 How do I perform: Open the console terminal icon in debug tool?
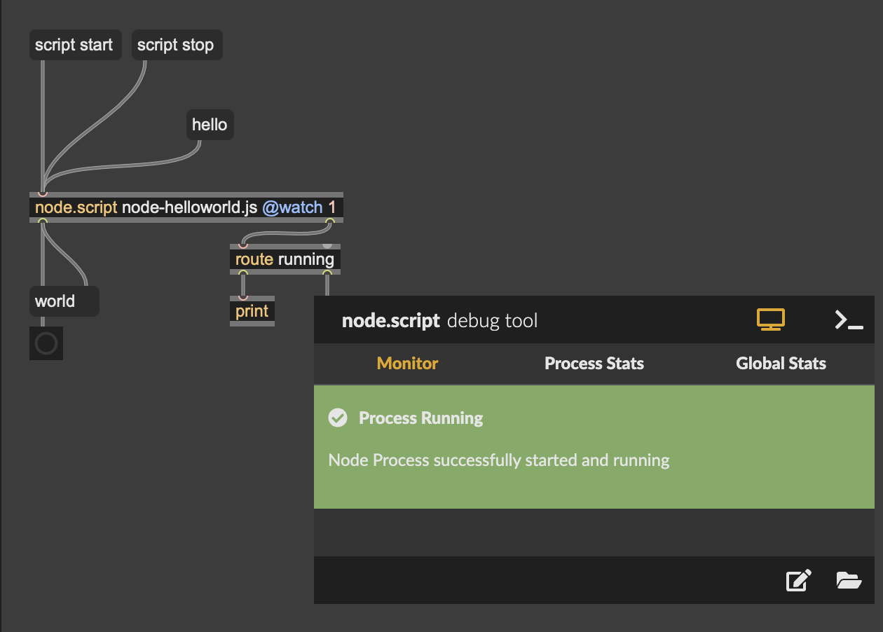click(x=849, y=320)
